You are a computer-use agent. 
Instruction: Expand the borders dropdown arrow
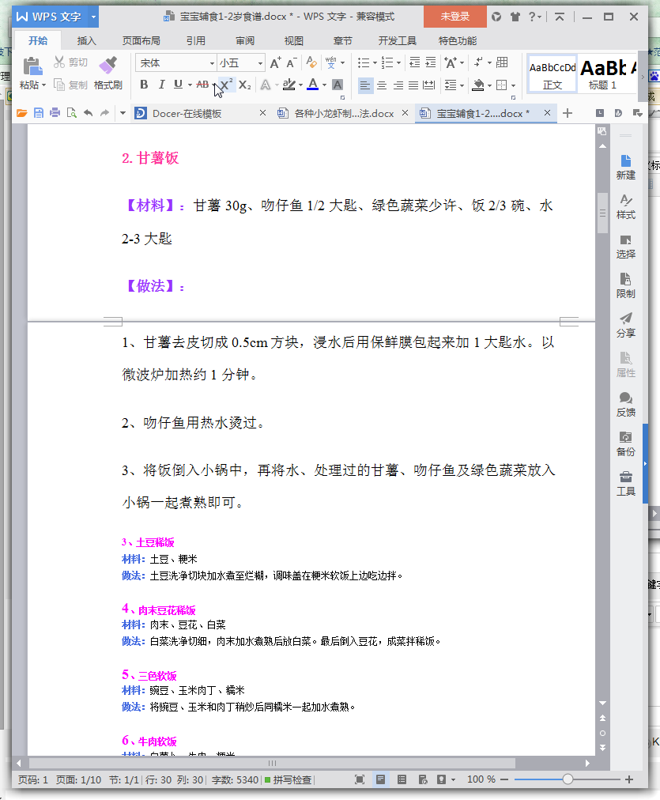513,85
